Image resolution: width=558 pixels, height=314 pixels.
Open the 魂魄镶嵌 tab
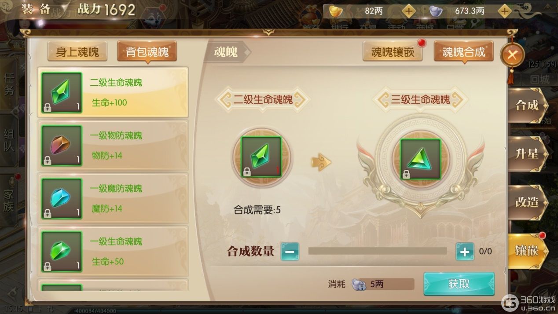393,52
